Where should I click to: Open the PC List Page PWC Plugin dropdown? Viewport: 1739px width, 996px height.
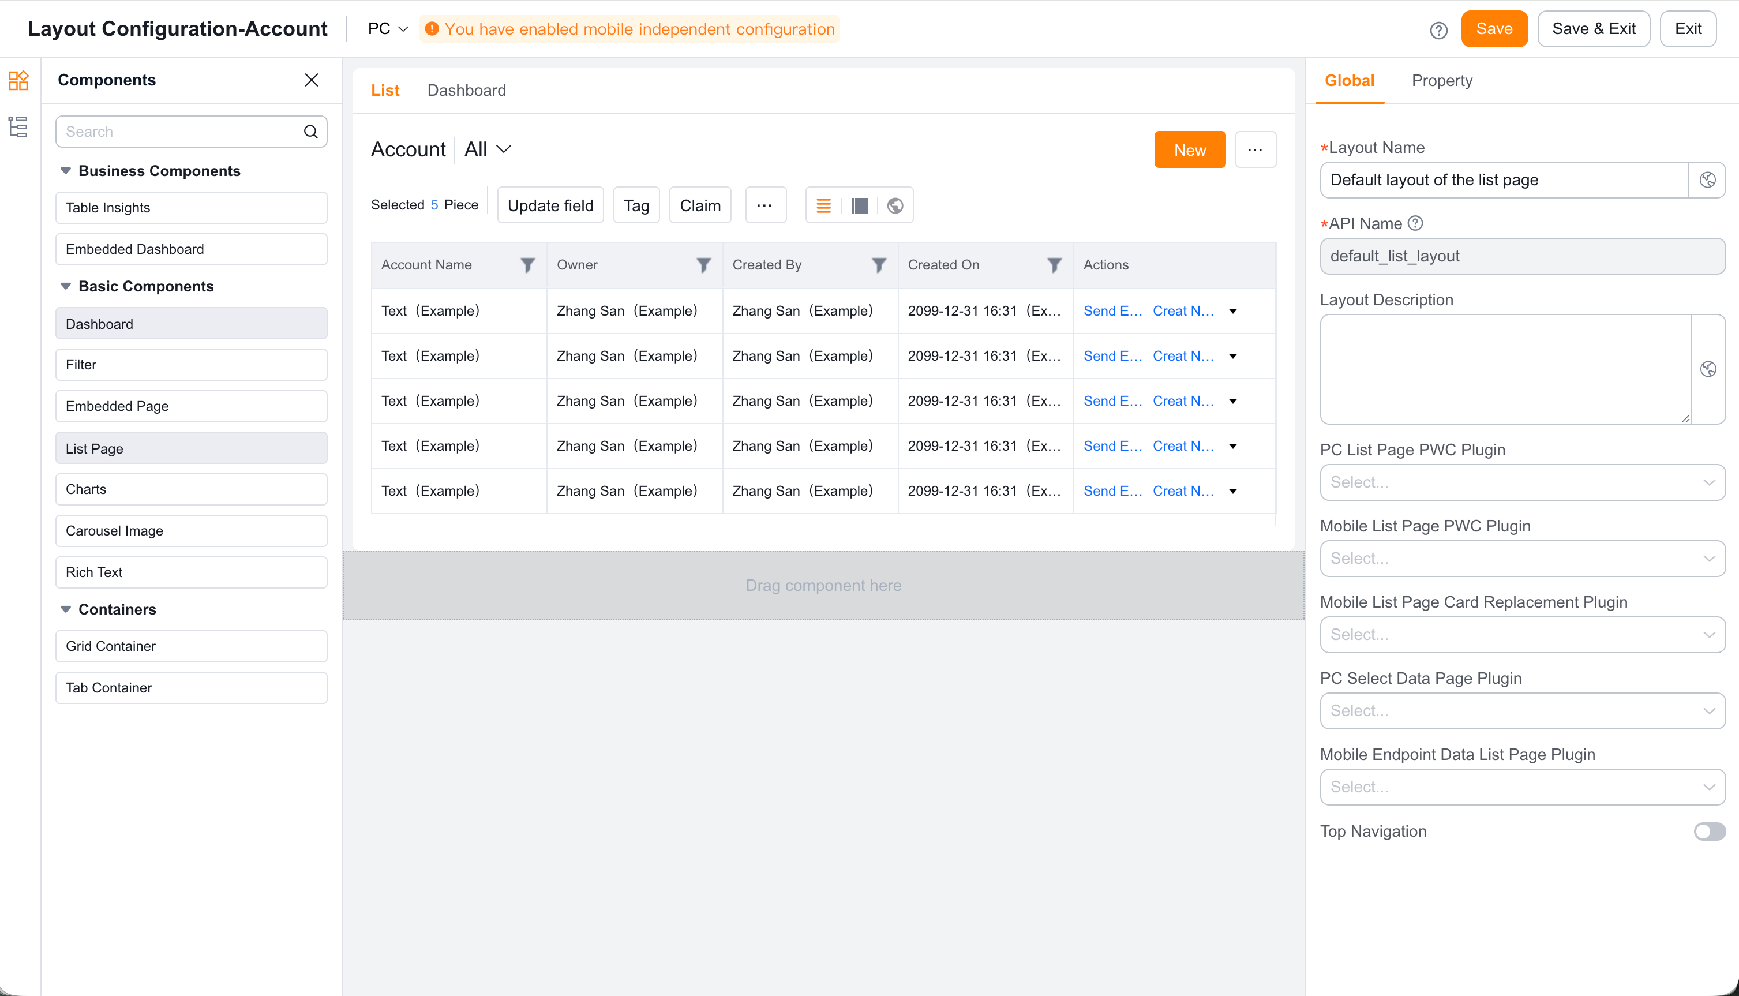pos(1521,482)
